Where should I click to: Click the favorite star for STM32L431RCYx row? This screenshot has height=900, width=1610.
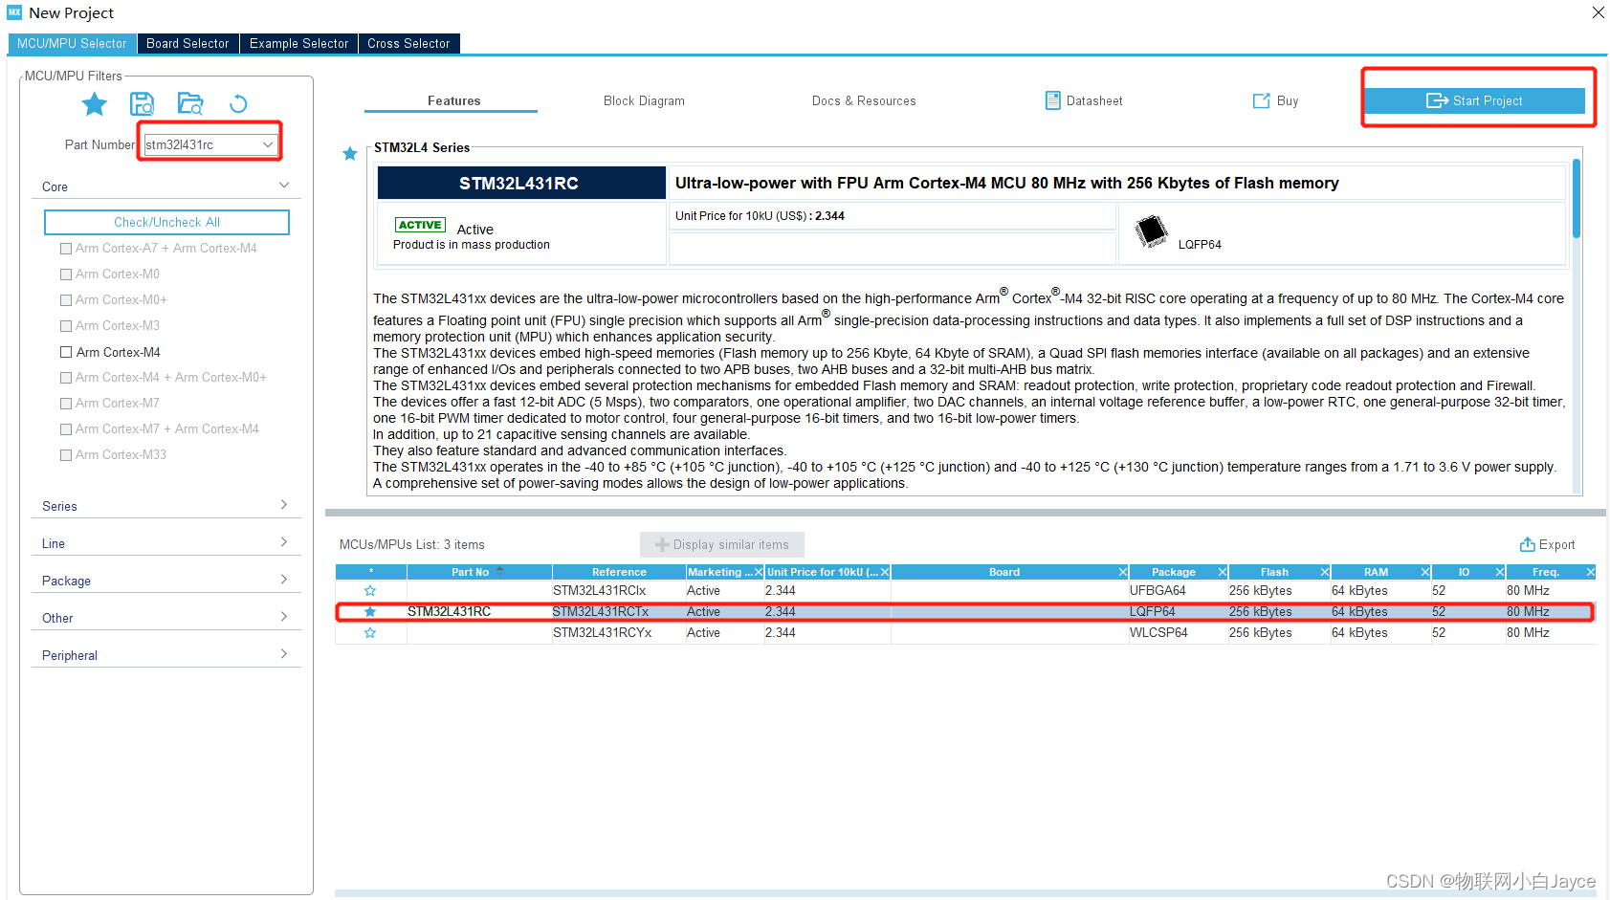point(370,633)
